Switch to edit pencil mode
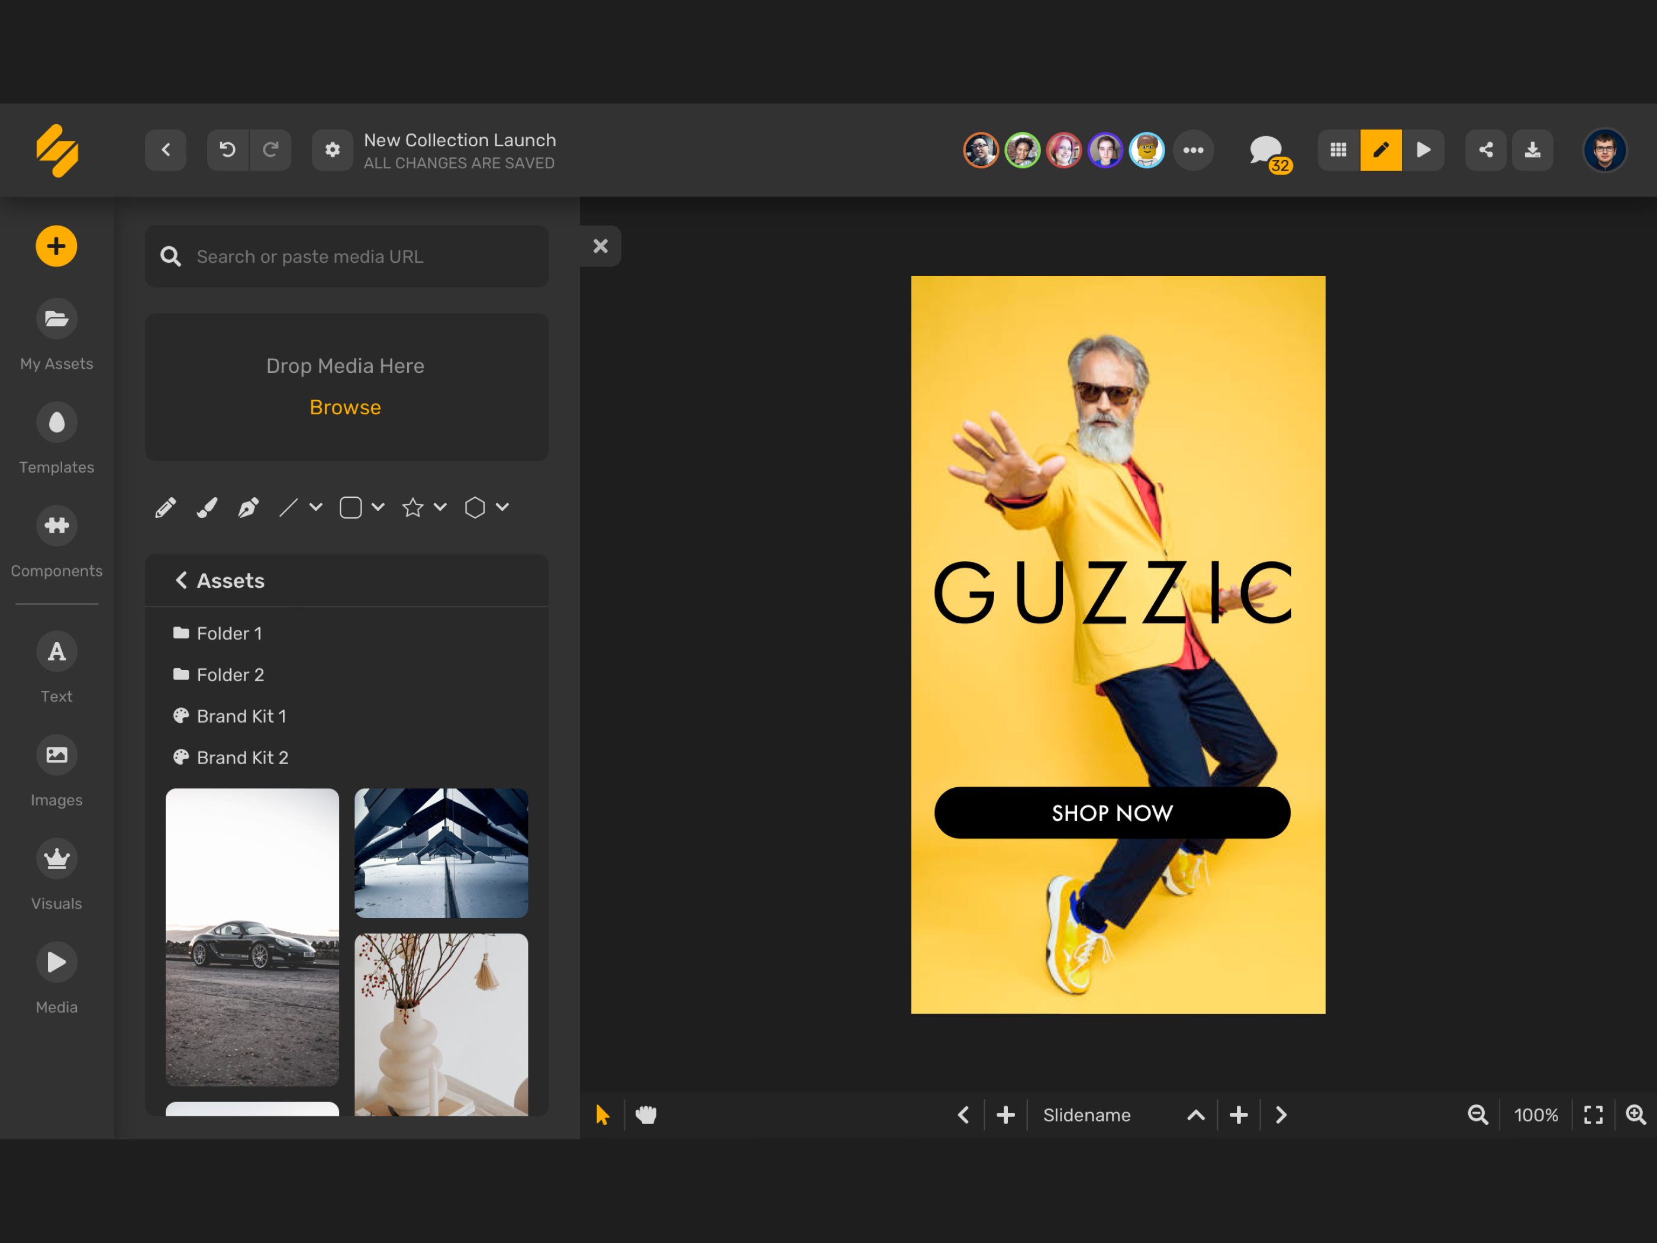 pos(1381,150)
